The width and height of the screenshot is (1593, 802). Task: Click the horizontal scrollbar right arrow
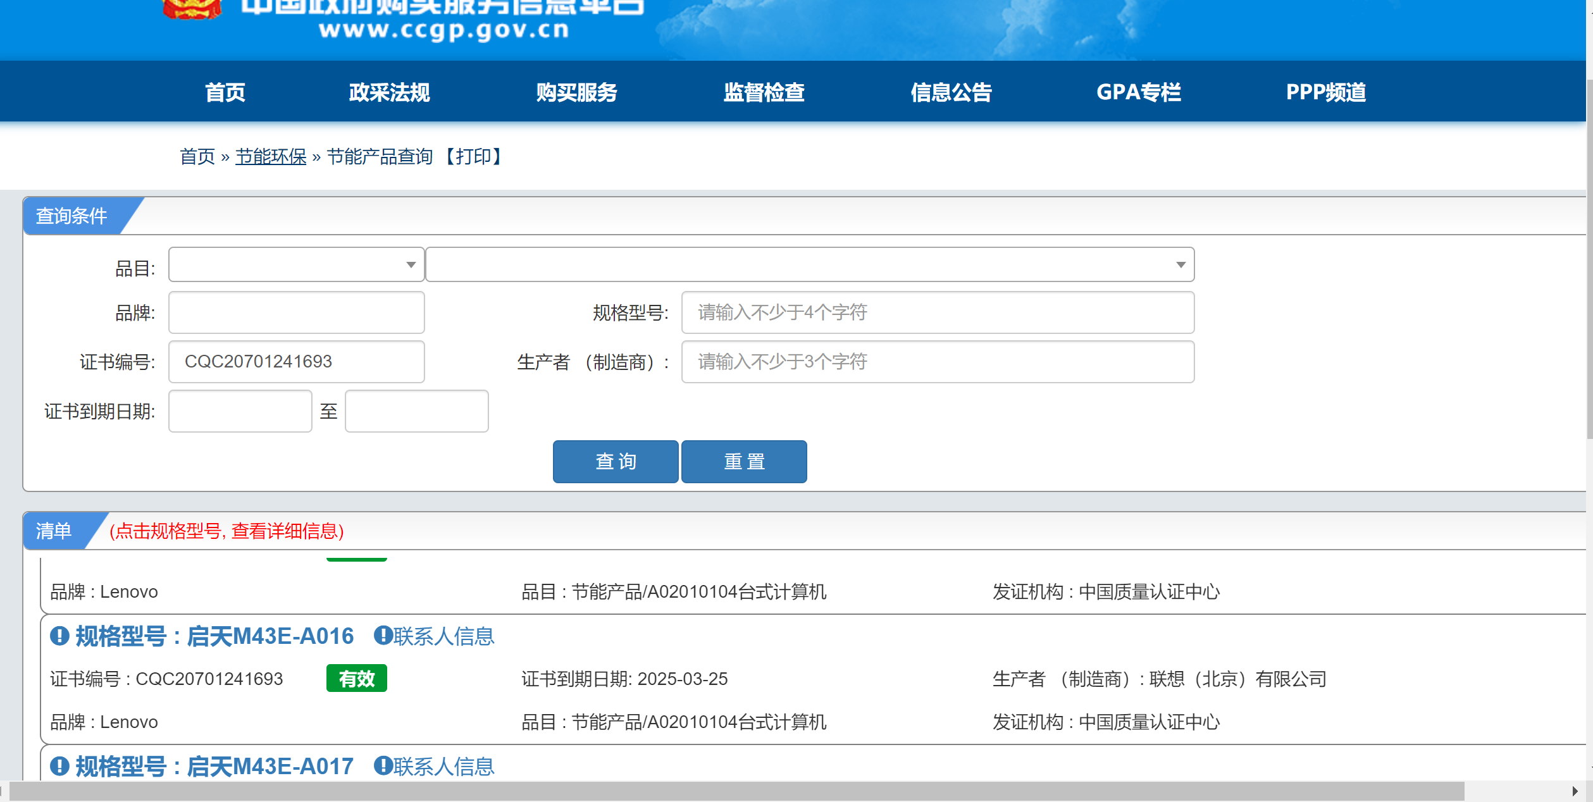tap(1575, 791)
